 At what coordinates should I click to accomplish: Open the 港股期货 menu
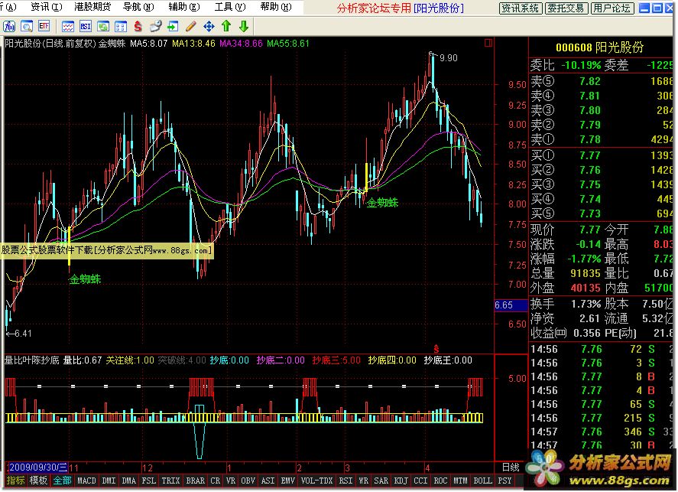(92, 7)
